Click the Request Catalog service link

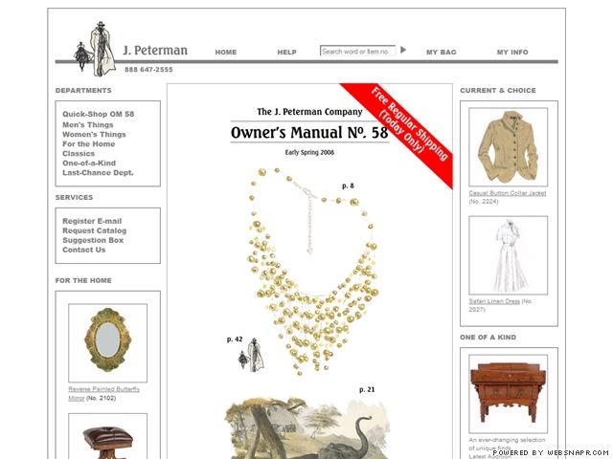(x=94, y=230)
